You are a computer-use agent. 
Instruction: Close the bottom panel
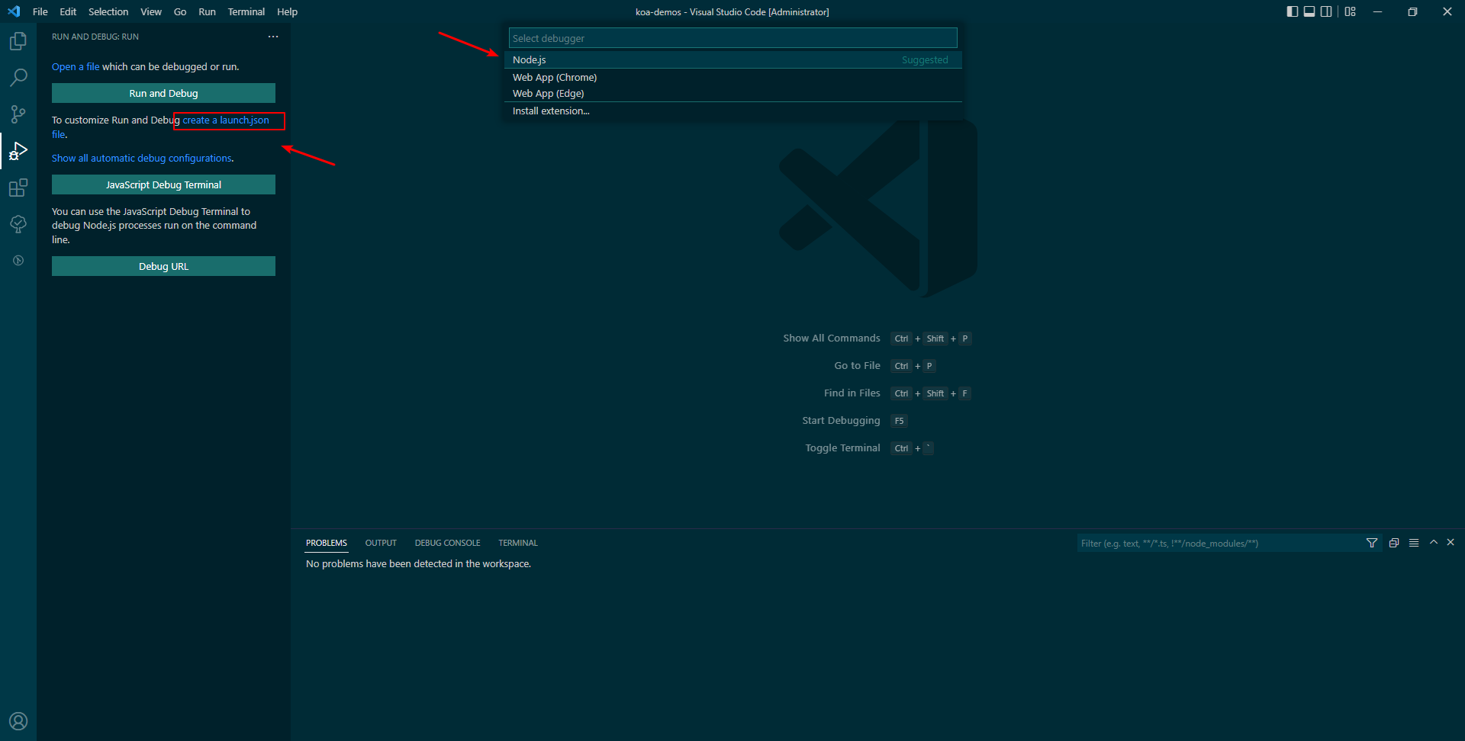pyautogui.click(x=1451, y=542)
